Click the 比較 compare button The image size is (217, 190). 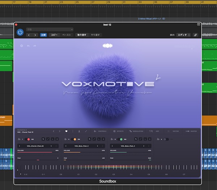click(43, 35)
